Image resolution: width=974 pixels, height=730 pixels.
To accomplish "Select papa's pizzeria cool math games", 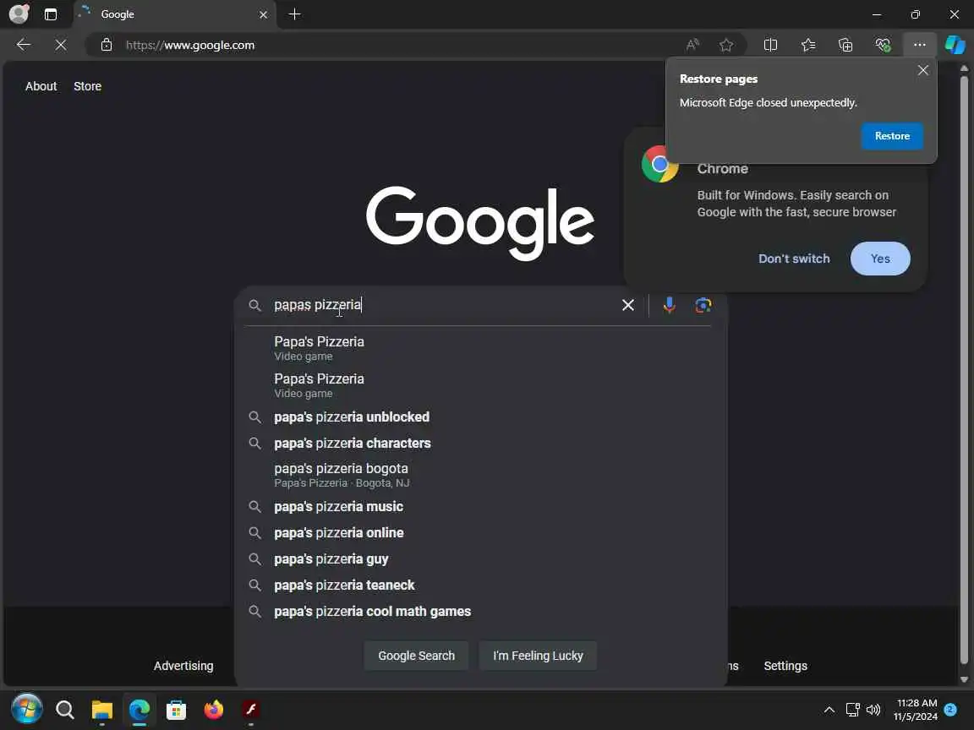I will click(x=481, y=612).
